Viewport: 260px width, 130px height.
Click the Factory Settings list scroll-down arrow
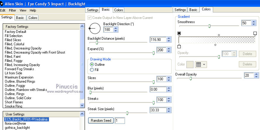click(82, 105)
